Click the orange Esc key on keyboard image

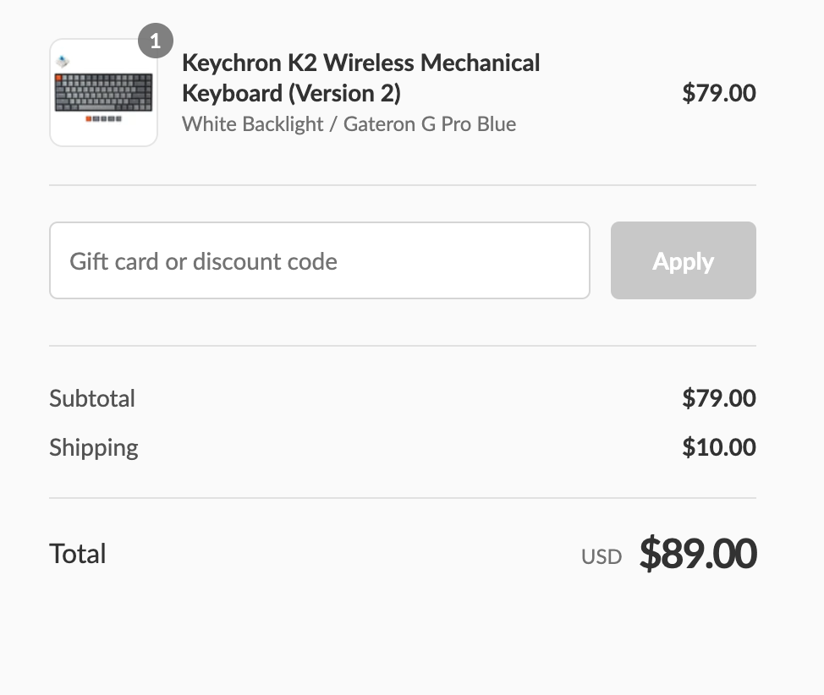click(59, 78)
